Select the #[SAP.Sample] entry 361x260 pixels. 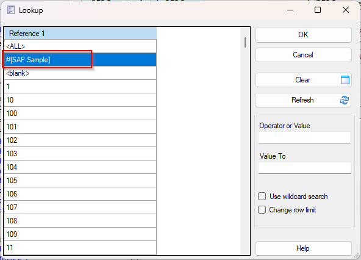coord(80,60)
